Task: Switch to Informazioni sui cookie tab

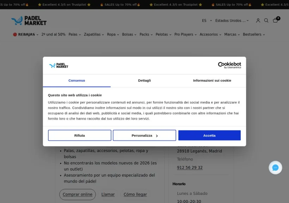Action: pos(212,81)
